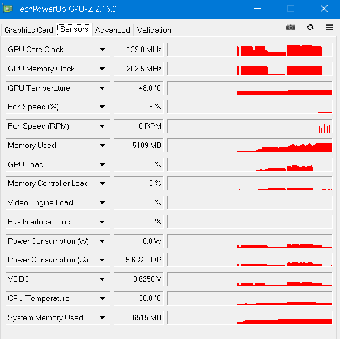
Task: Open the hamburger menu icon
Action: point(329,27)
